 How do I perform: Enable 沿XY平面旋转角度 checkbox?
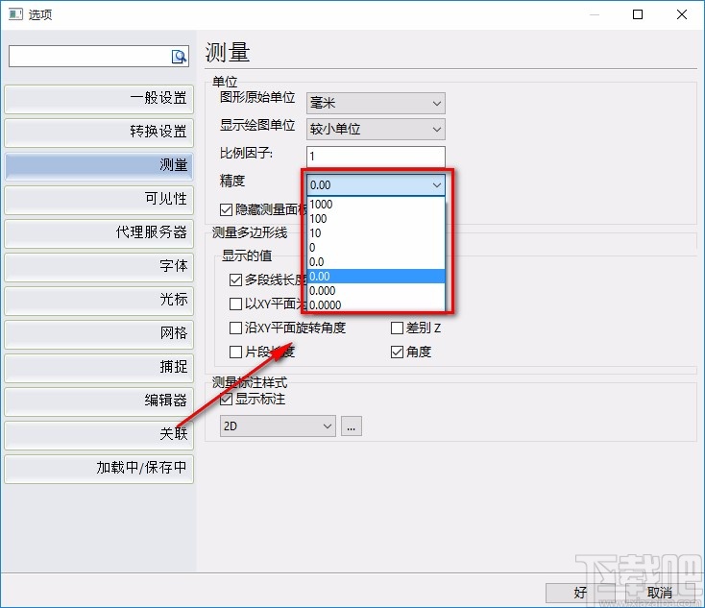pos(236,328)
